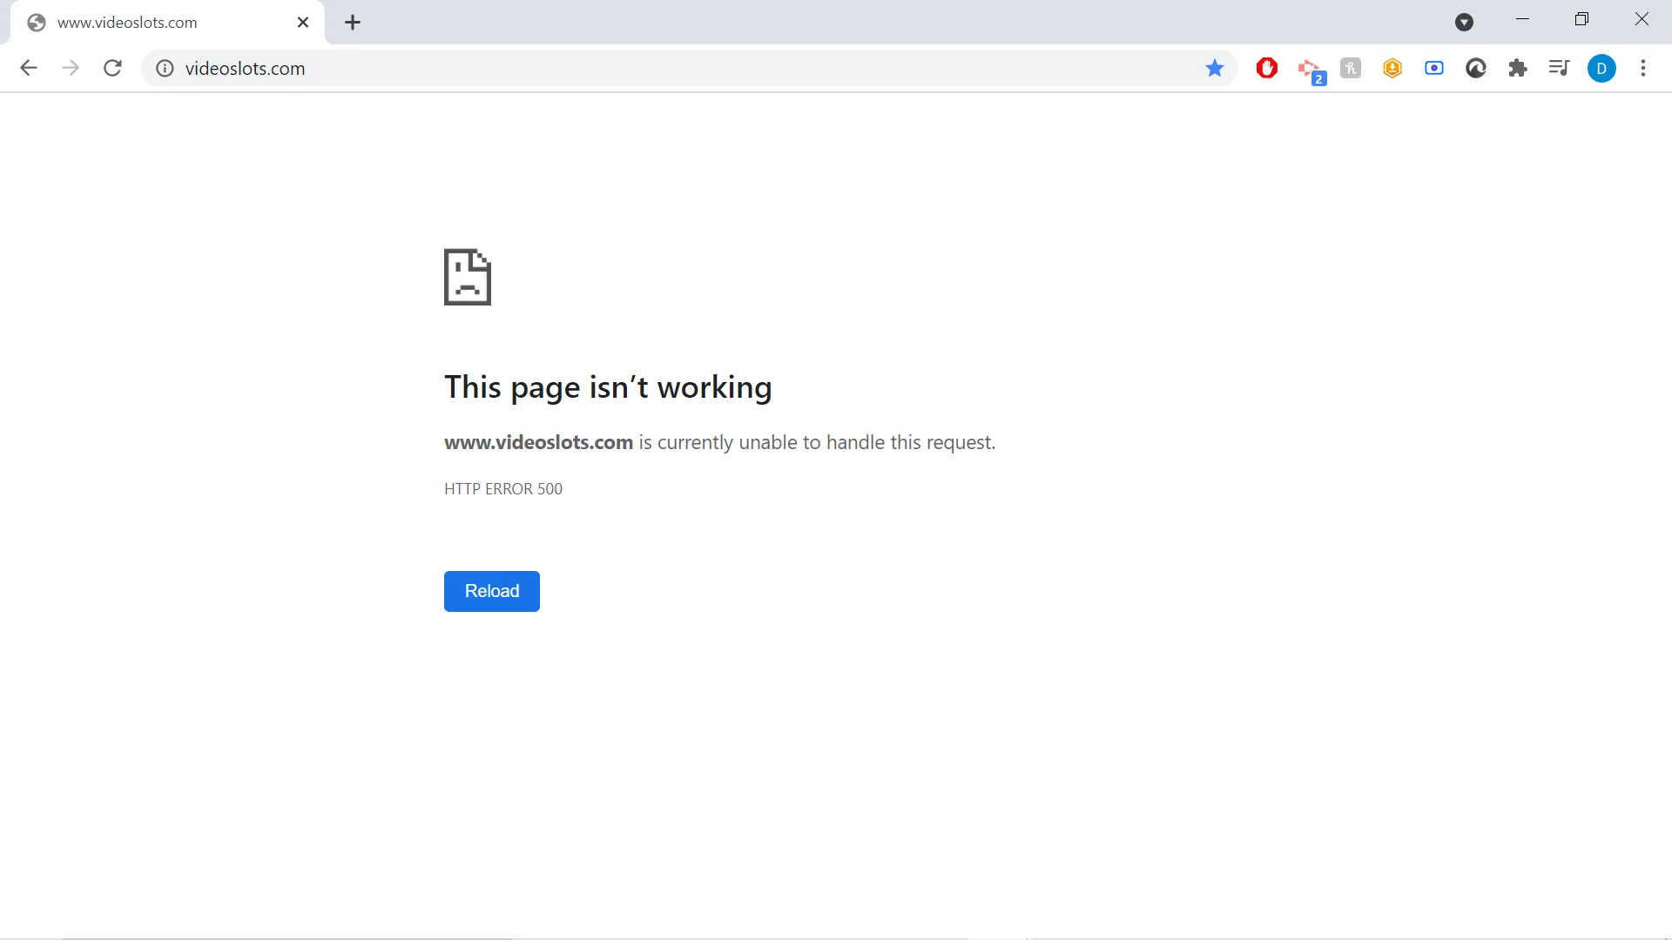Toggle the bookmark star icon
This screenshot has width=1672, height=940.
tap(1215, 68)
